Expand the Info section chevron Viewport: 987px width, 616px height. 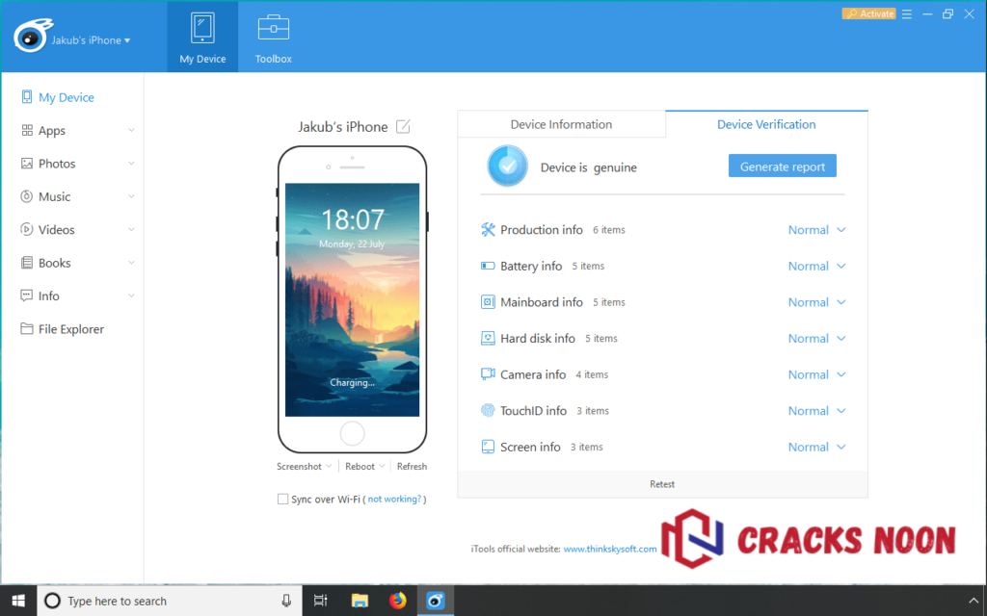[x=131, y=295]
